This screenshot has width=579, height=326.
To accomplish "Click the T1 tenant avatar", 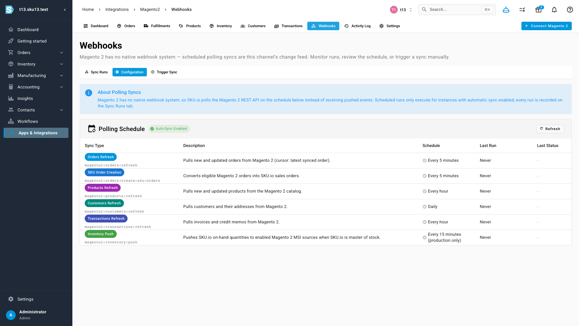I will [394, 10].
